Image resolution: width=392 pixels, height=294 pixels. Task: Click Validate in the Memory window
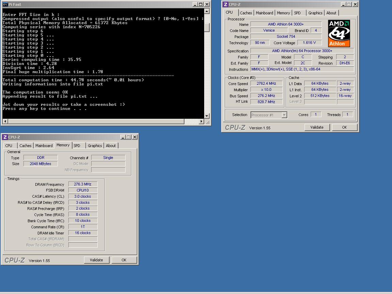(x=97, y=260)
